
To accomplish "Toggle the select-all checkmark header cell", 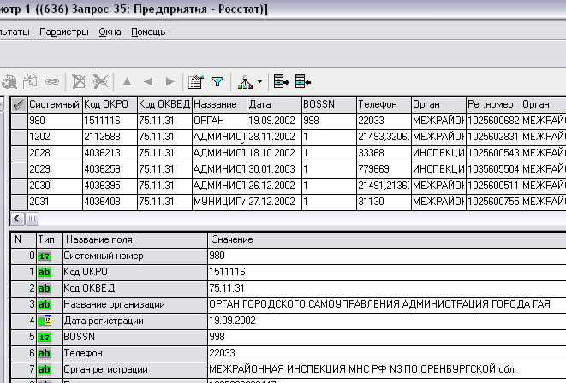I will coord(19,105).
